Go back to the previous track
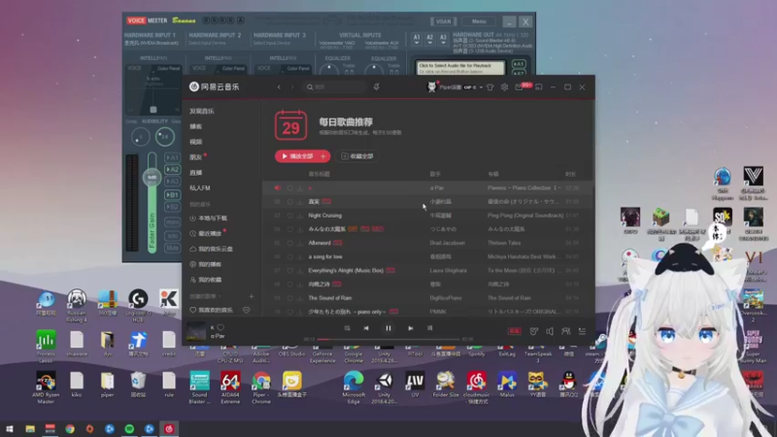Viewport: 777px width, 437px height. [366, 328]
